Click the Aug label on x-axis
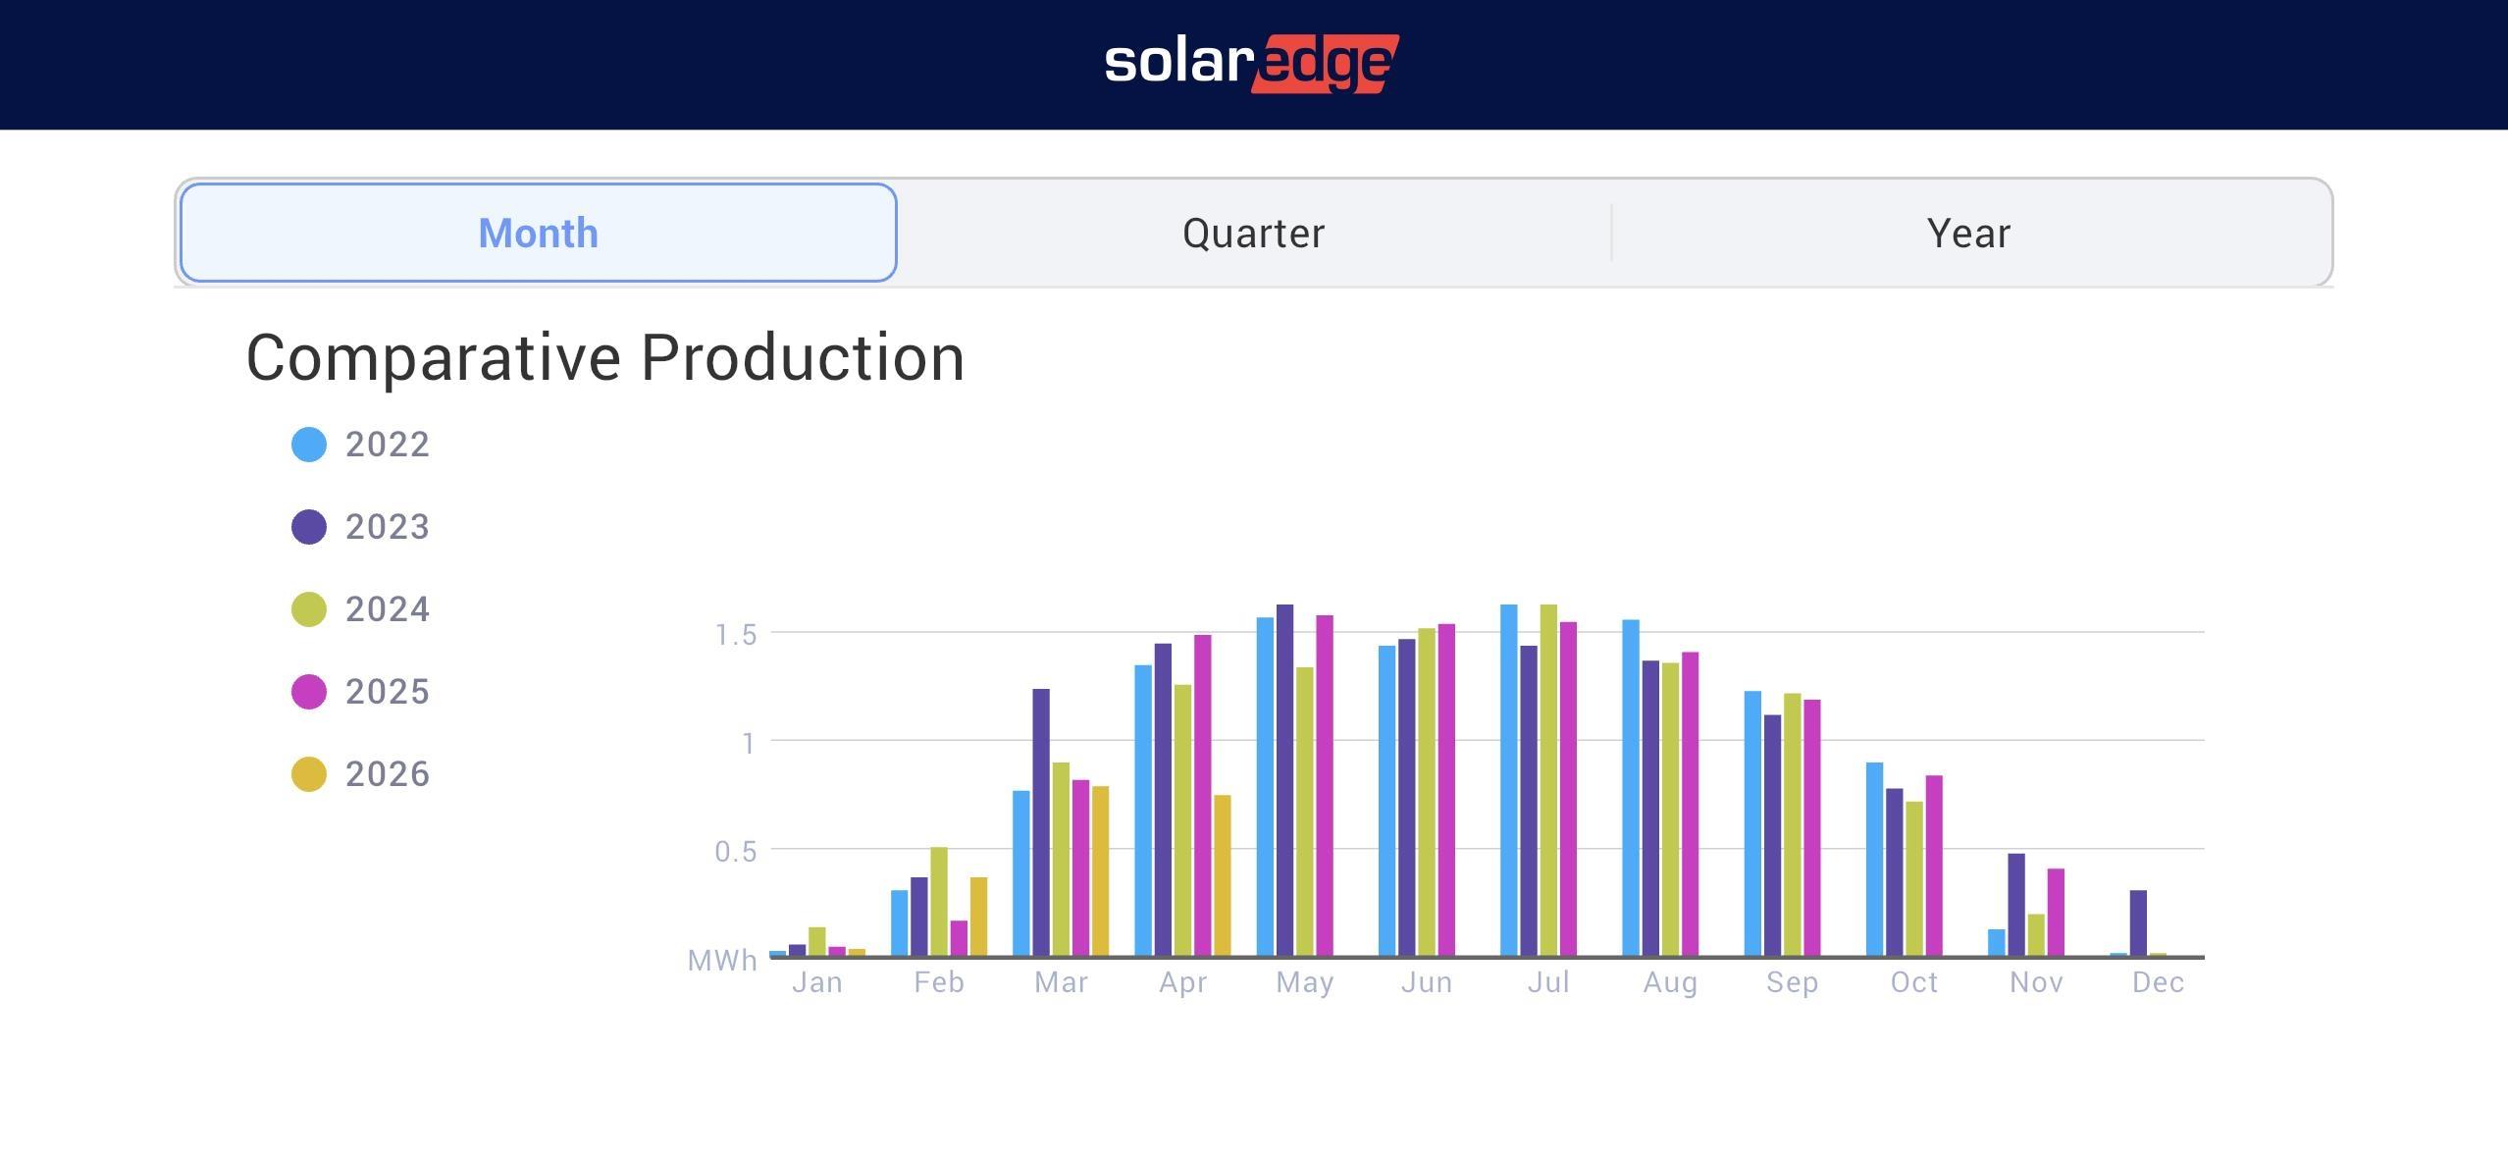The height and width of the screenshot is (1157, 2508). [x=1670, y=982]
